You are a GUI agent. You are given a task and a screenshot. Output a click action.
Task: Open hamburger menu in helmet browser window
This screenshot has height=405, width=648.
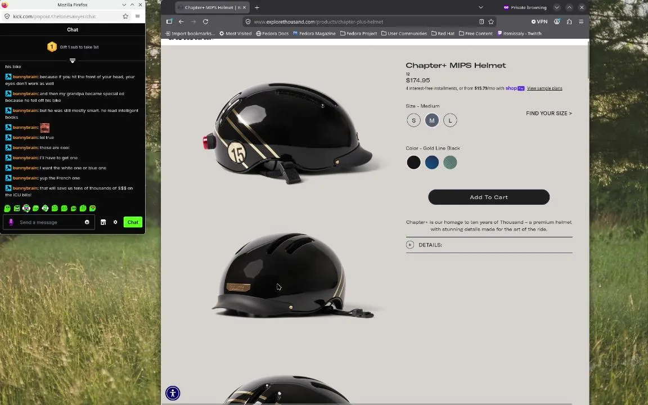tap(581, 21)
